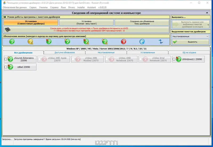Tick the zzBad 23090 checkbox
The height and width of the screenshot is (147, 213).
pos(6,67)
